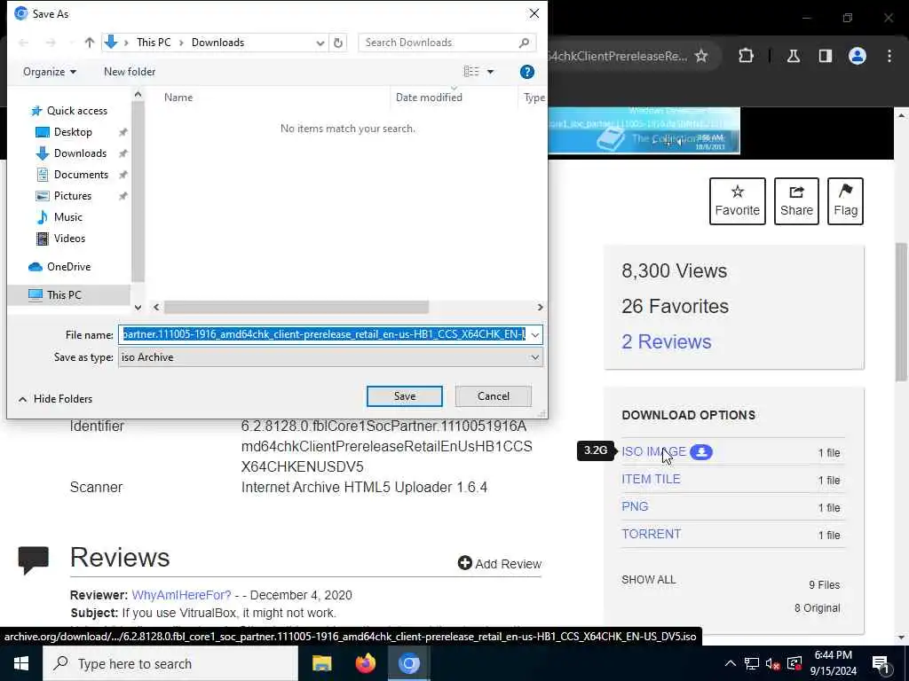The width and height of the screenshot is (909, 681).
Task: Select Documents in navigation pane
Action: point(81,175)
